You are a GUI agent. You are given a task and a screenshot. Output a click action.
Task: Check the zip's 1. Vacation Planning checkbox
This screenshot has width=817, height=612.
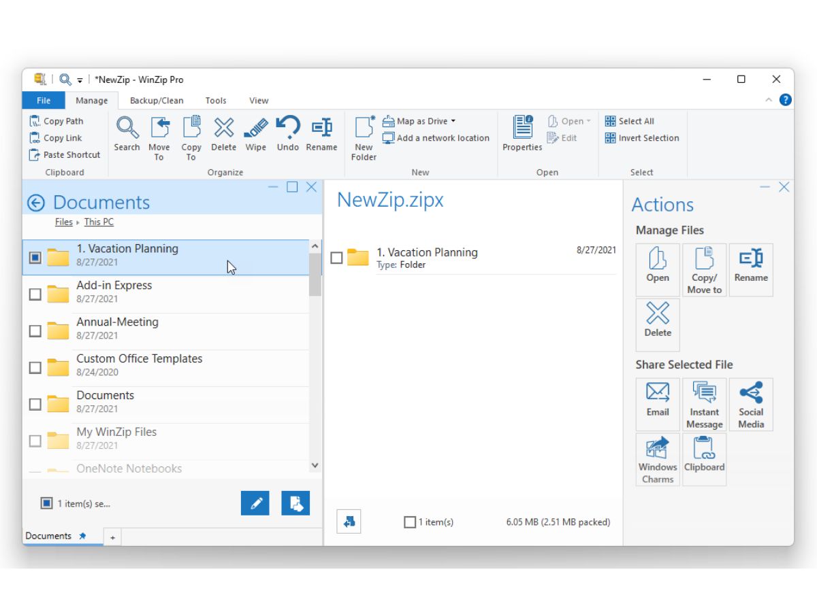point(336,258)
